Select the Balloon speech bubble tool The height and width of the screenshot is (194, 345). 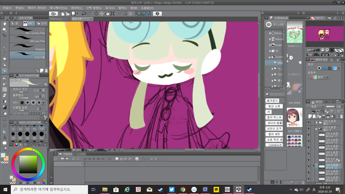4,143
